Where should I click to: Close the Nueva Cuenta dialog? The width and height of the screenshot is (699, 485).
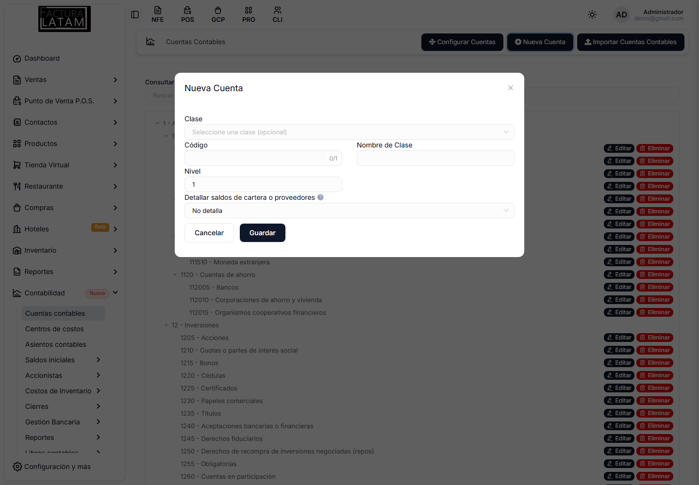pyautogui.click(x=511, y=88)
